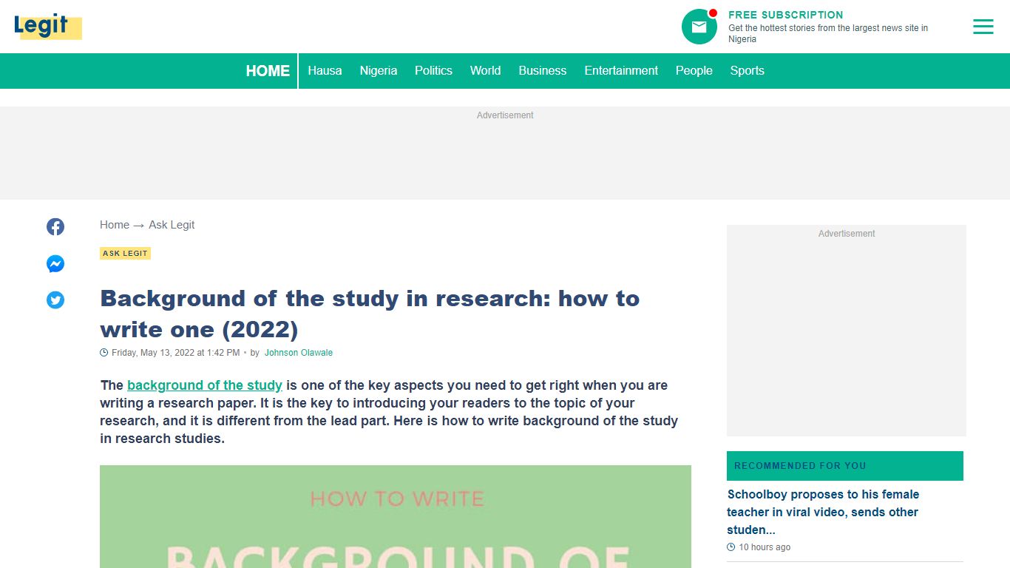
Task: Open author Johnson Olawale's page
Action: (299, 353)
